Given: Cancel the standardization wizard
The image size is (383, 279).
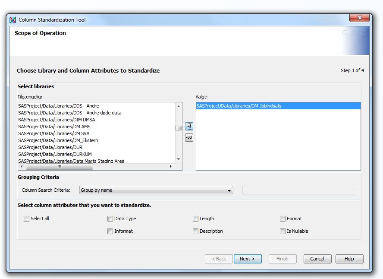Looking at the screenshot, I should [x=317, y=259].
